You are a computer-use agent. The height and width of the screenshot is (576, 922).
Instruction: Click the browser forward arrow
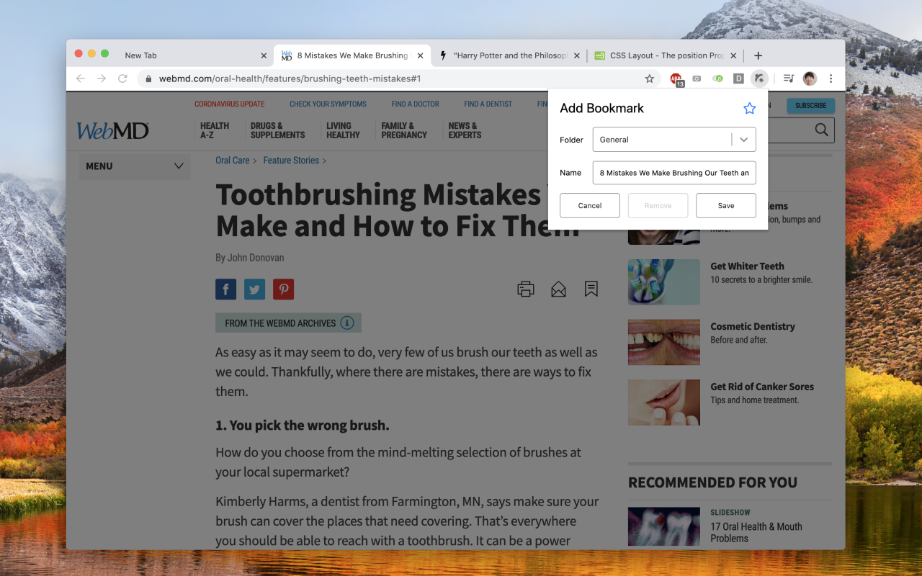tap(102, 78)
